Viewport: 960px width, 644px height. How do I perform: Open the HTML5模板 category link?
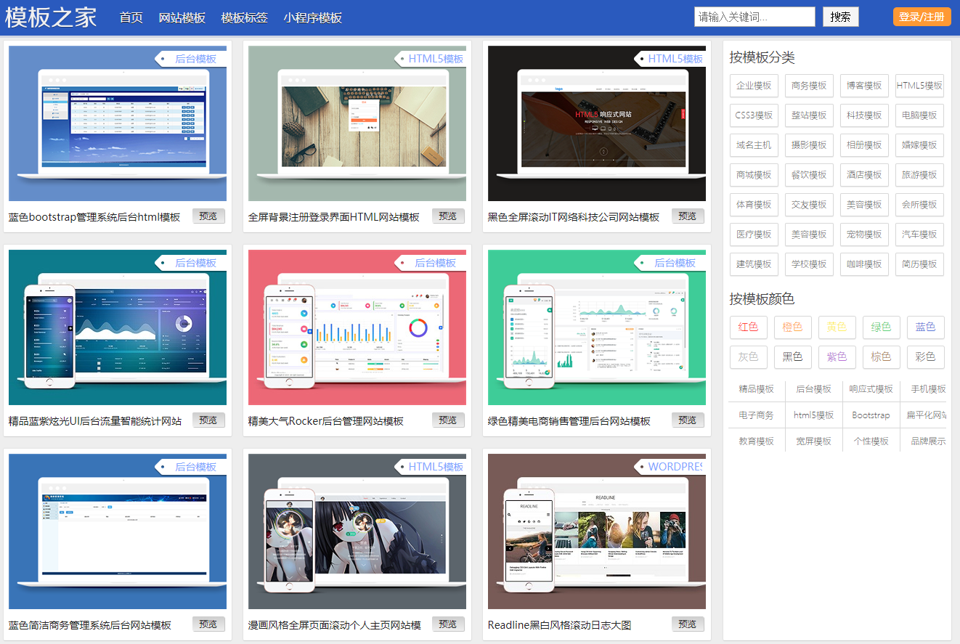coord(919,86)
